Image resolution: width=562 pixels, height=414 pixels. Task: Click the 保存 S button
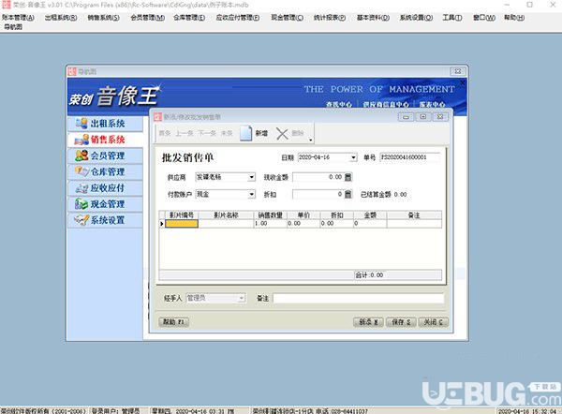[401, 322]
